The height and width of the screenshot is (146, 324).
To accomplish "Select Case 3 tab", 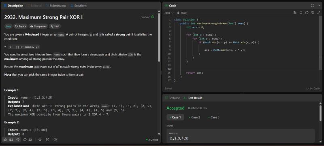I will 214,117.
